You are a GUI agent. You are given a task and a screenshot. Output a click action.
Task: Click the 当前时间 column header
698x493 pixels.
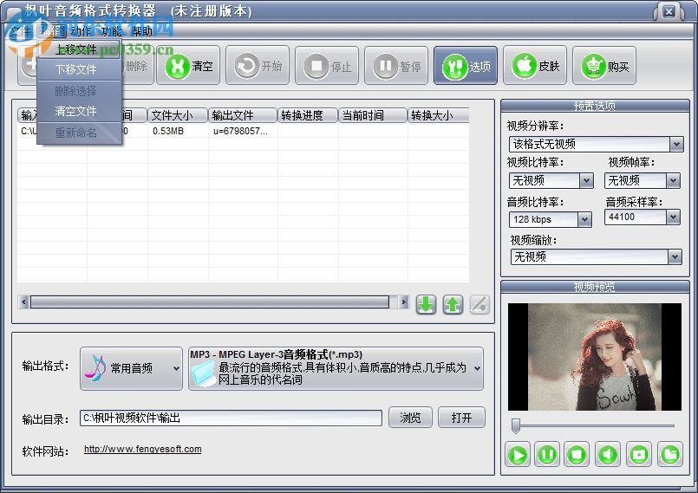click(373, 115)
